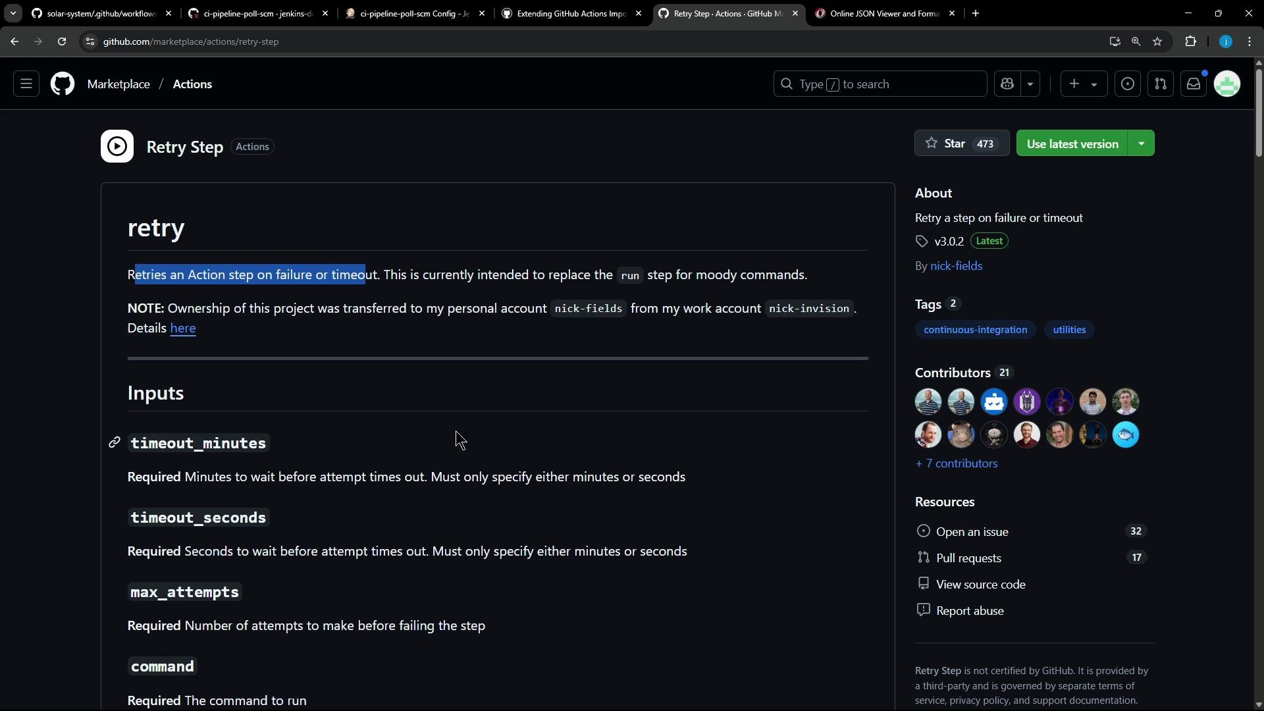Screen dimensions: 1264x711
Task: Close the Retry Step browser tab
Action: point(795,13)
